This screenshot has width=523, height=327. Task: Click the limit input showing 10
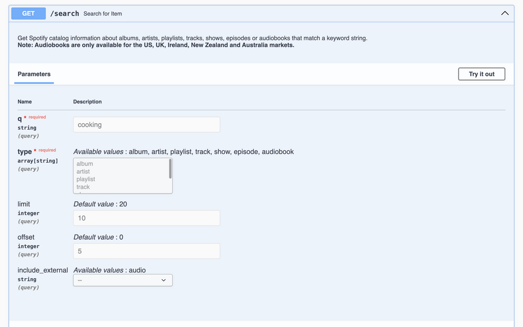coord(146,217)
